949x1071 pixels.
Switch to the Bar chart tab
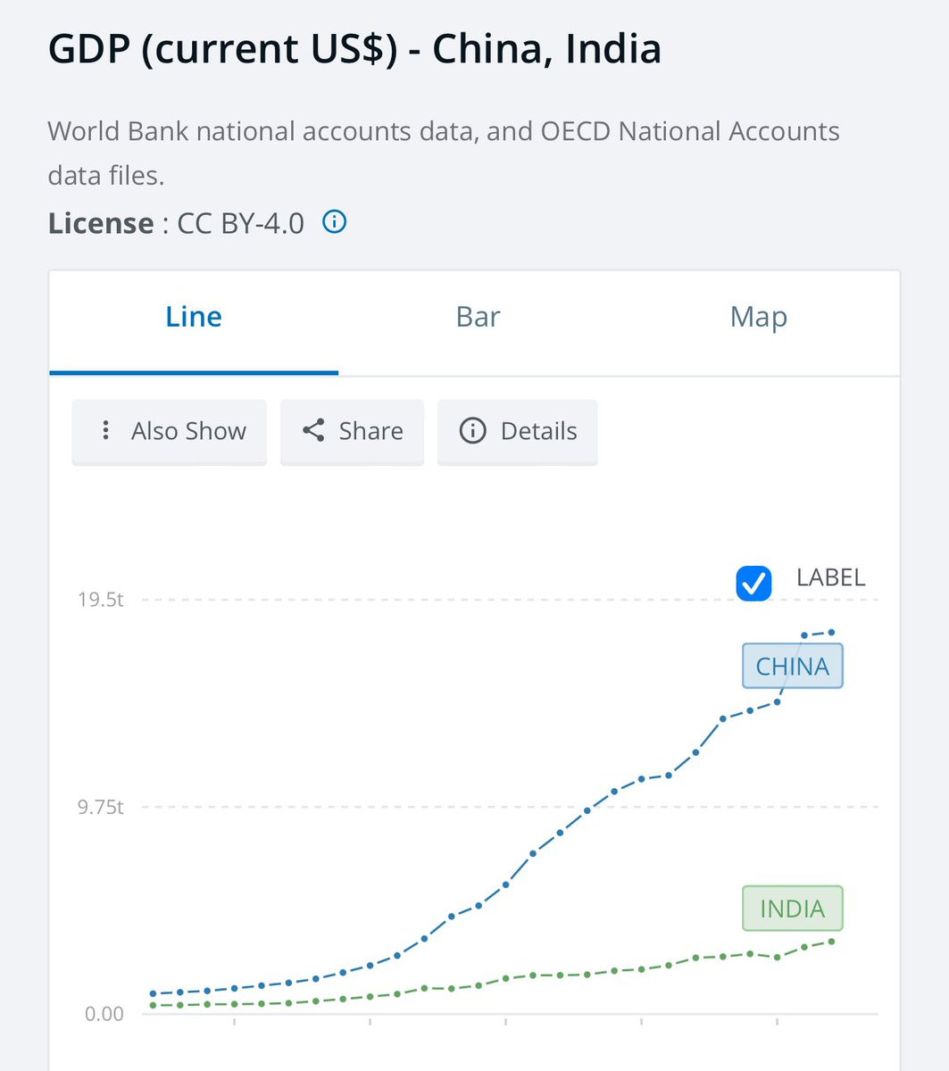478,317
